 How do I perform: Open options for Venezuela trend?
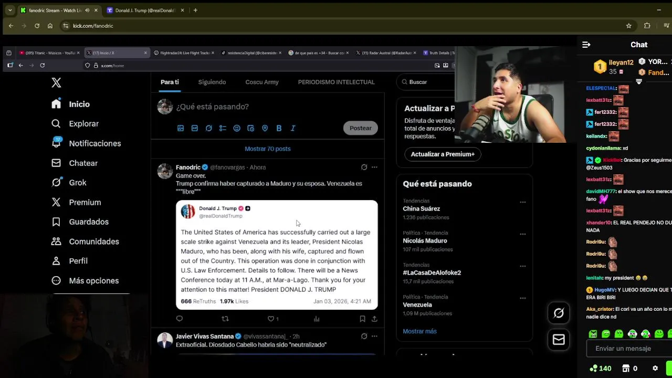522,298
